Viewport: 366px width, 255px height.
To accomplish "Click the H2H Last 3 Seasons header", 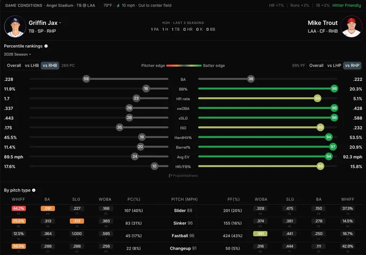I will (183, 23).
